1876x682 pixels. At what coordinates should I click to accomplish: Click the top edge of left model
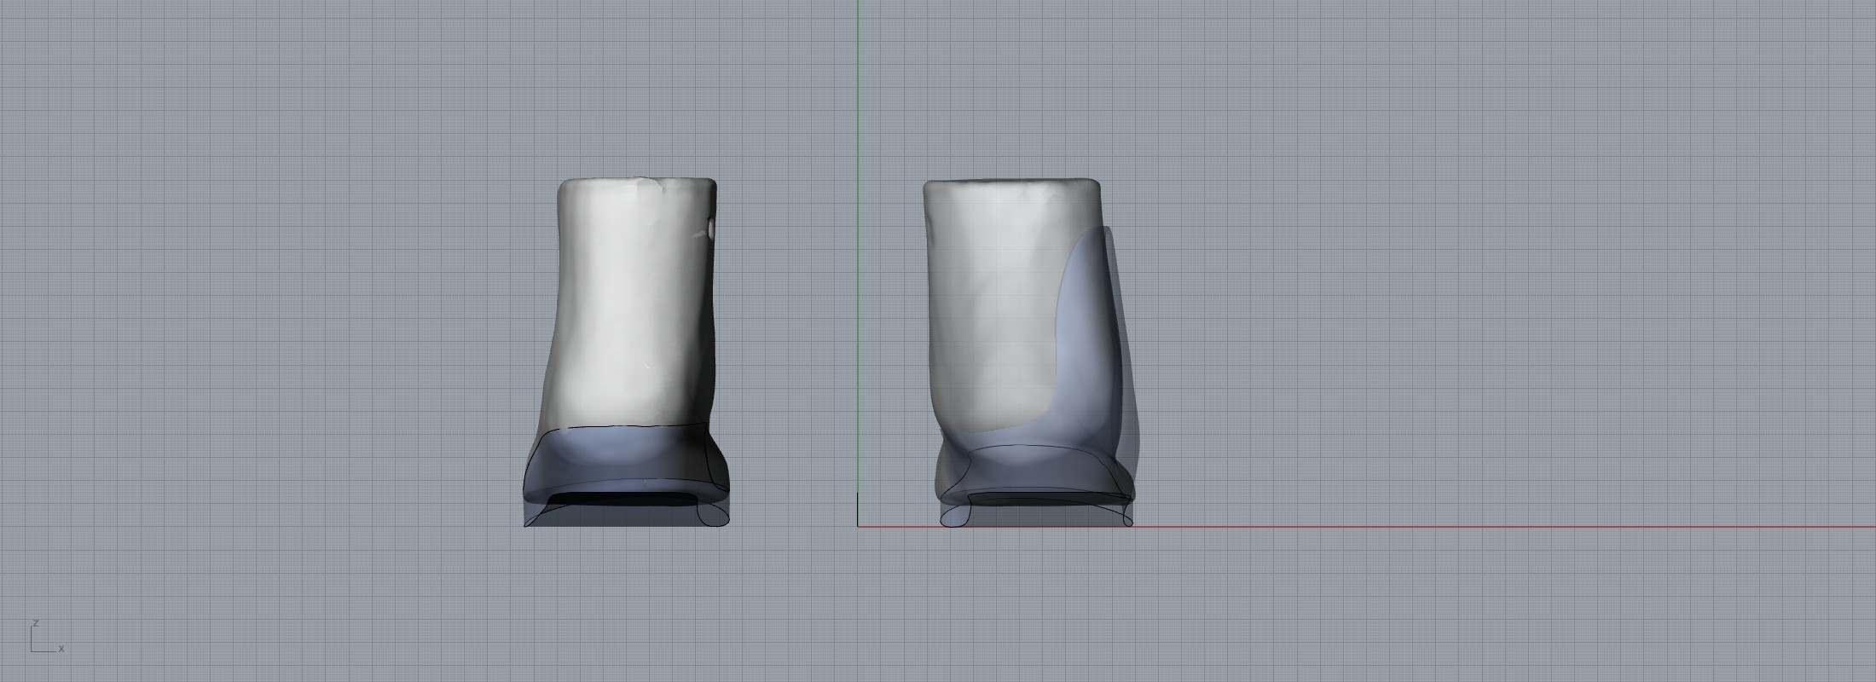point(635,180)
